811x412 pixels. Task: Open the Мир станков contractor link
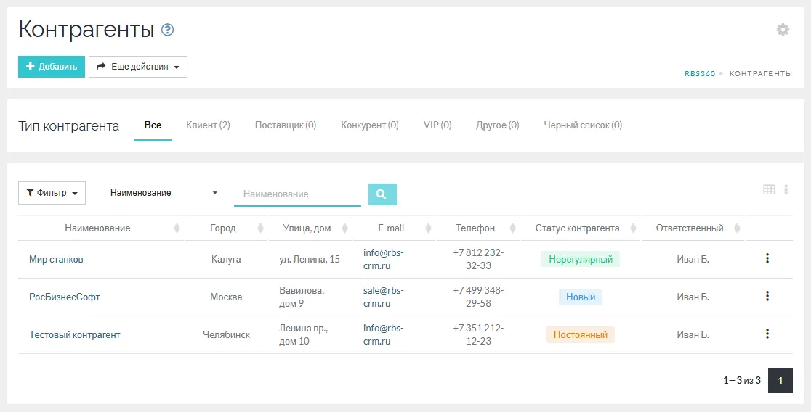point(56,259)
